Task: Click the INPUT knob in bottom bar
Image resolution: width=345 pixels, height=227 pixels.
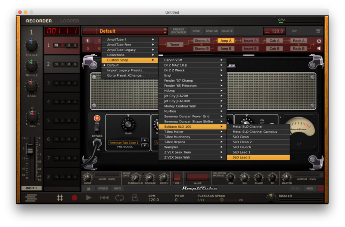Action: pyautogui.click(x=87, y=177)
